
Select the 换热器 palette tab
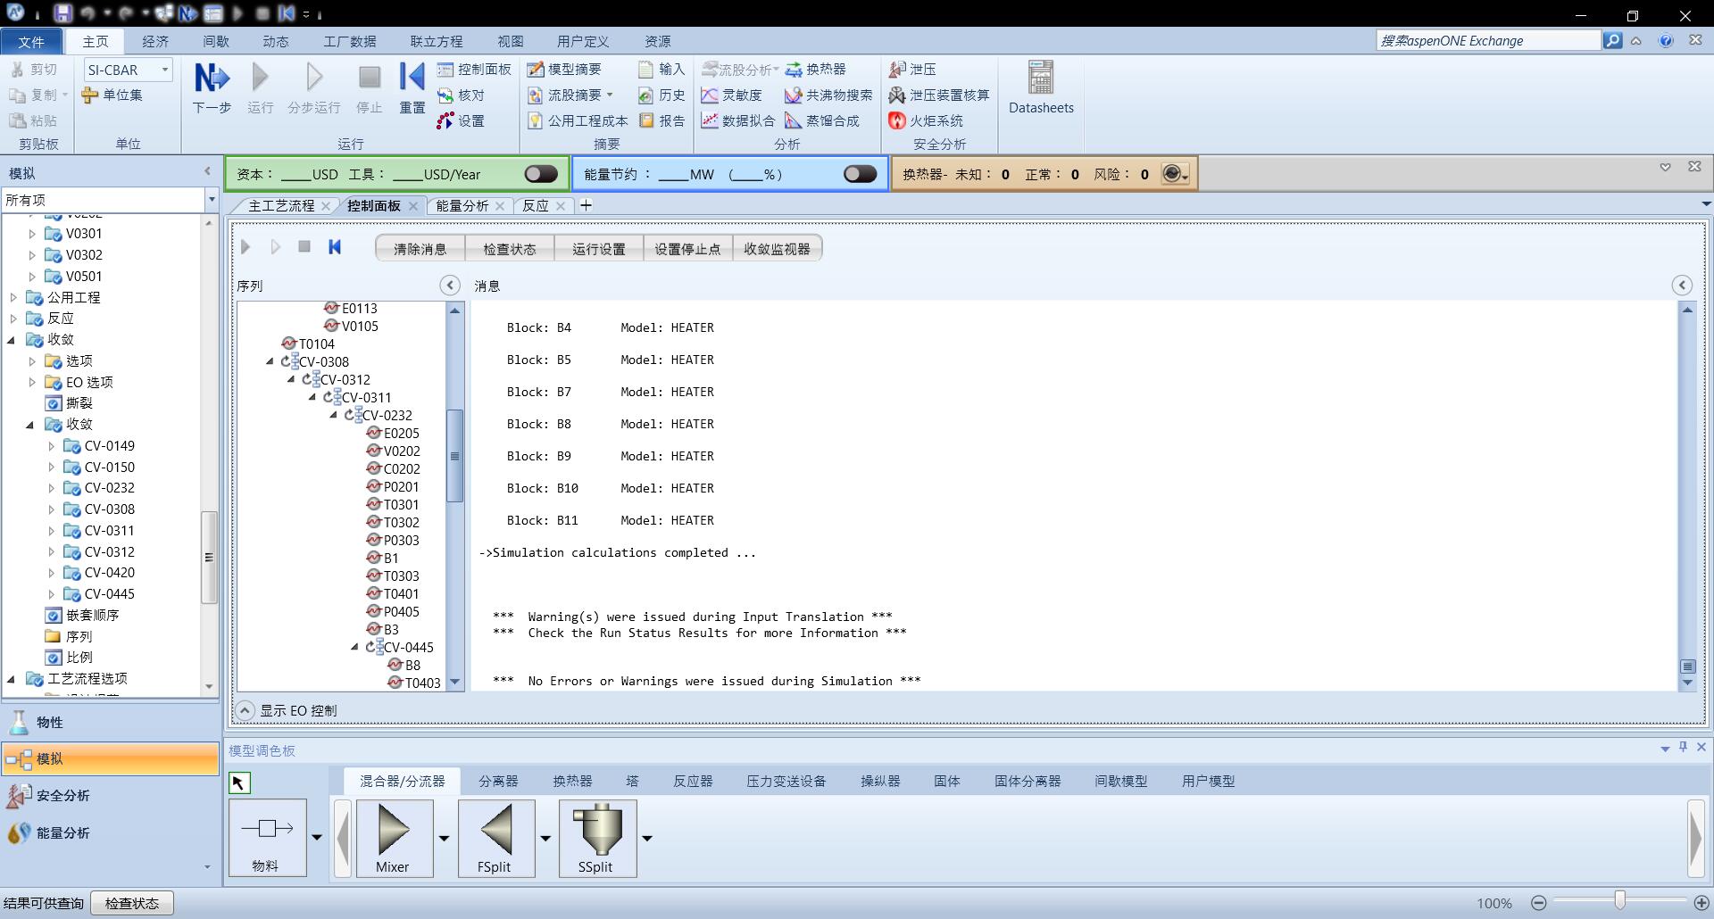(x=572, y=782)
